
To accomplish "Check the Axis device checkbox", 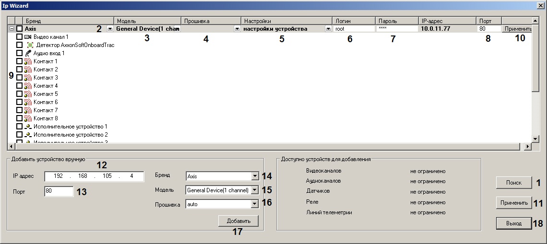I will tap(19, 29).
